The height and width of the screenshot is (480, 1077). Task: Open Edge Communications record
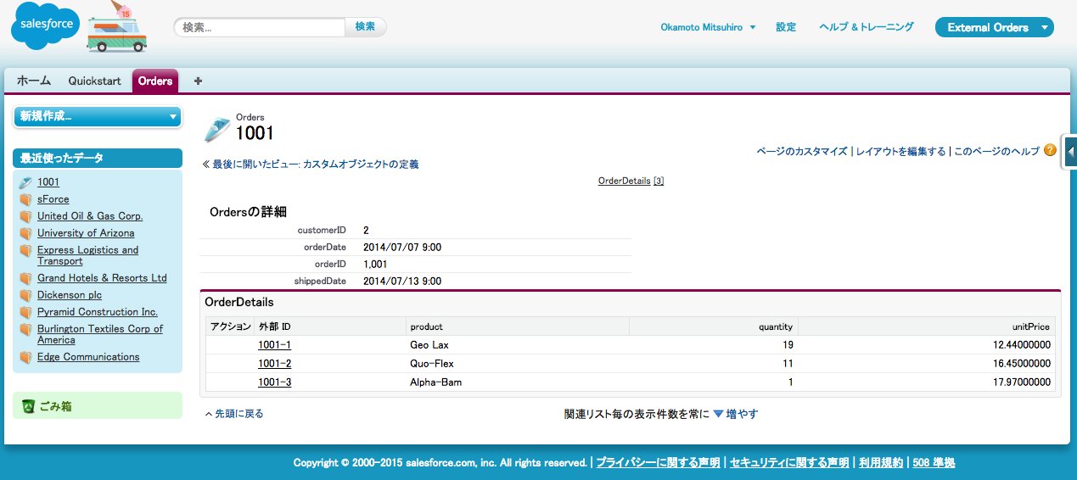(88, 357)
